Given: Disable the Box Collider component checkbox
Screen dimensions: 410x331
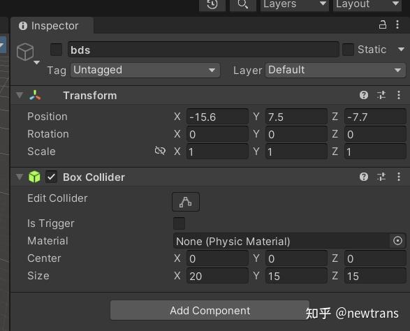Looking at the screenshot, I should pos(51,177).
